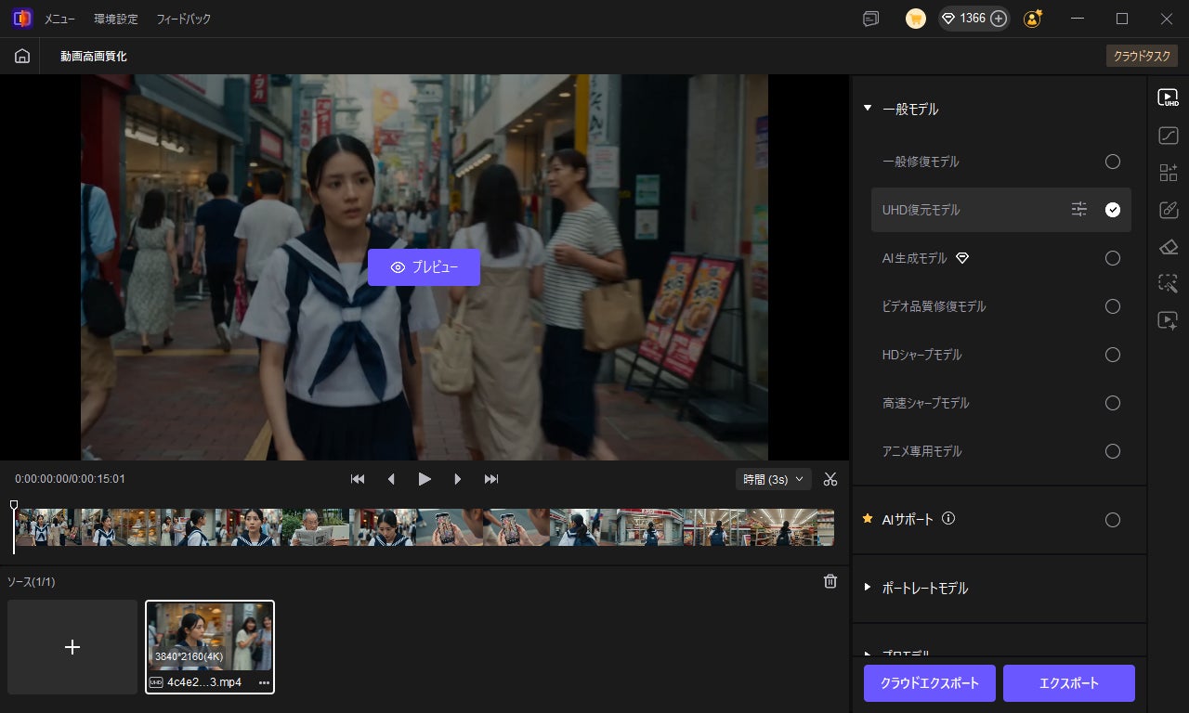
Task: Click the home icon
Action: pos(21,57)
